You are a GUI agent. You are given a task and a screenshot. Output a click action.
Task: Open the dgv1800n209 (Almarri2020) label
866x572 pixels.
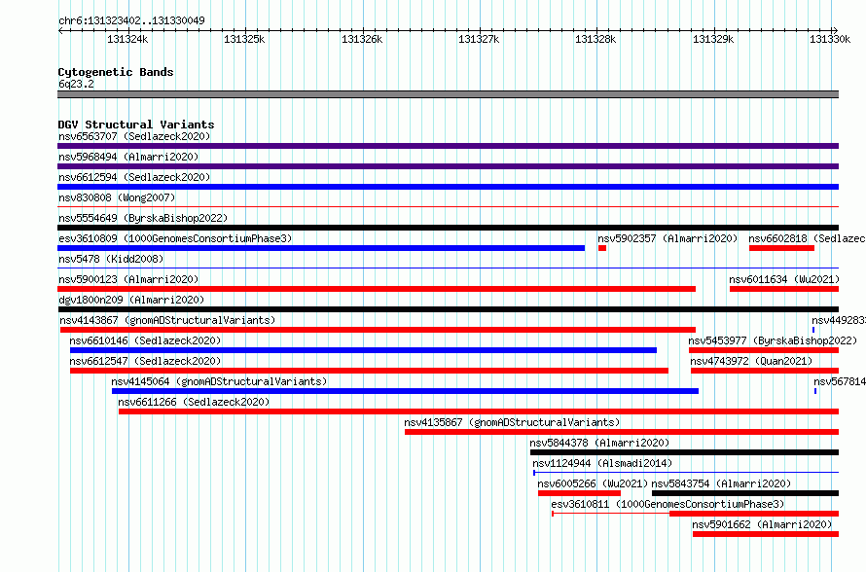tap(131, 300)
